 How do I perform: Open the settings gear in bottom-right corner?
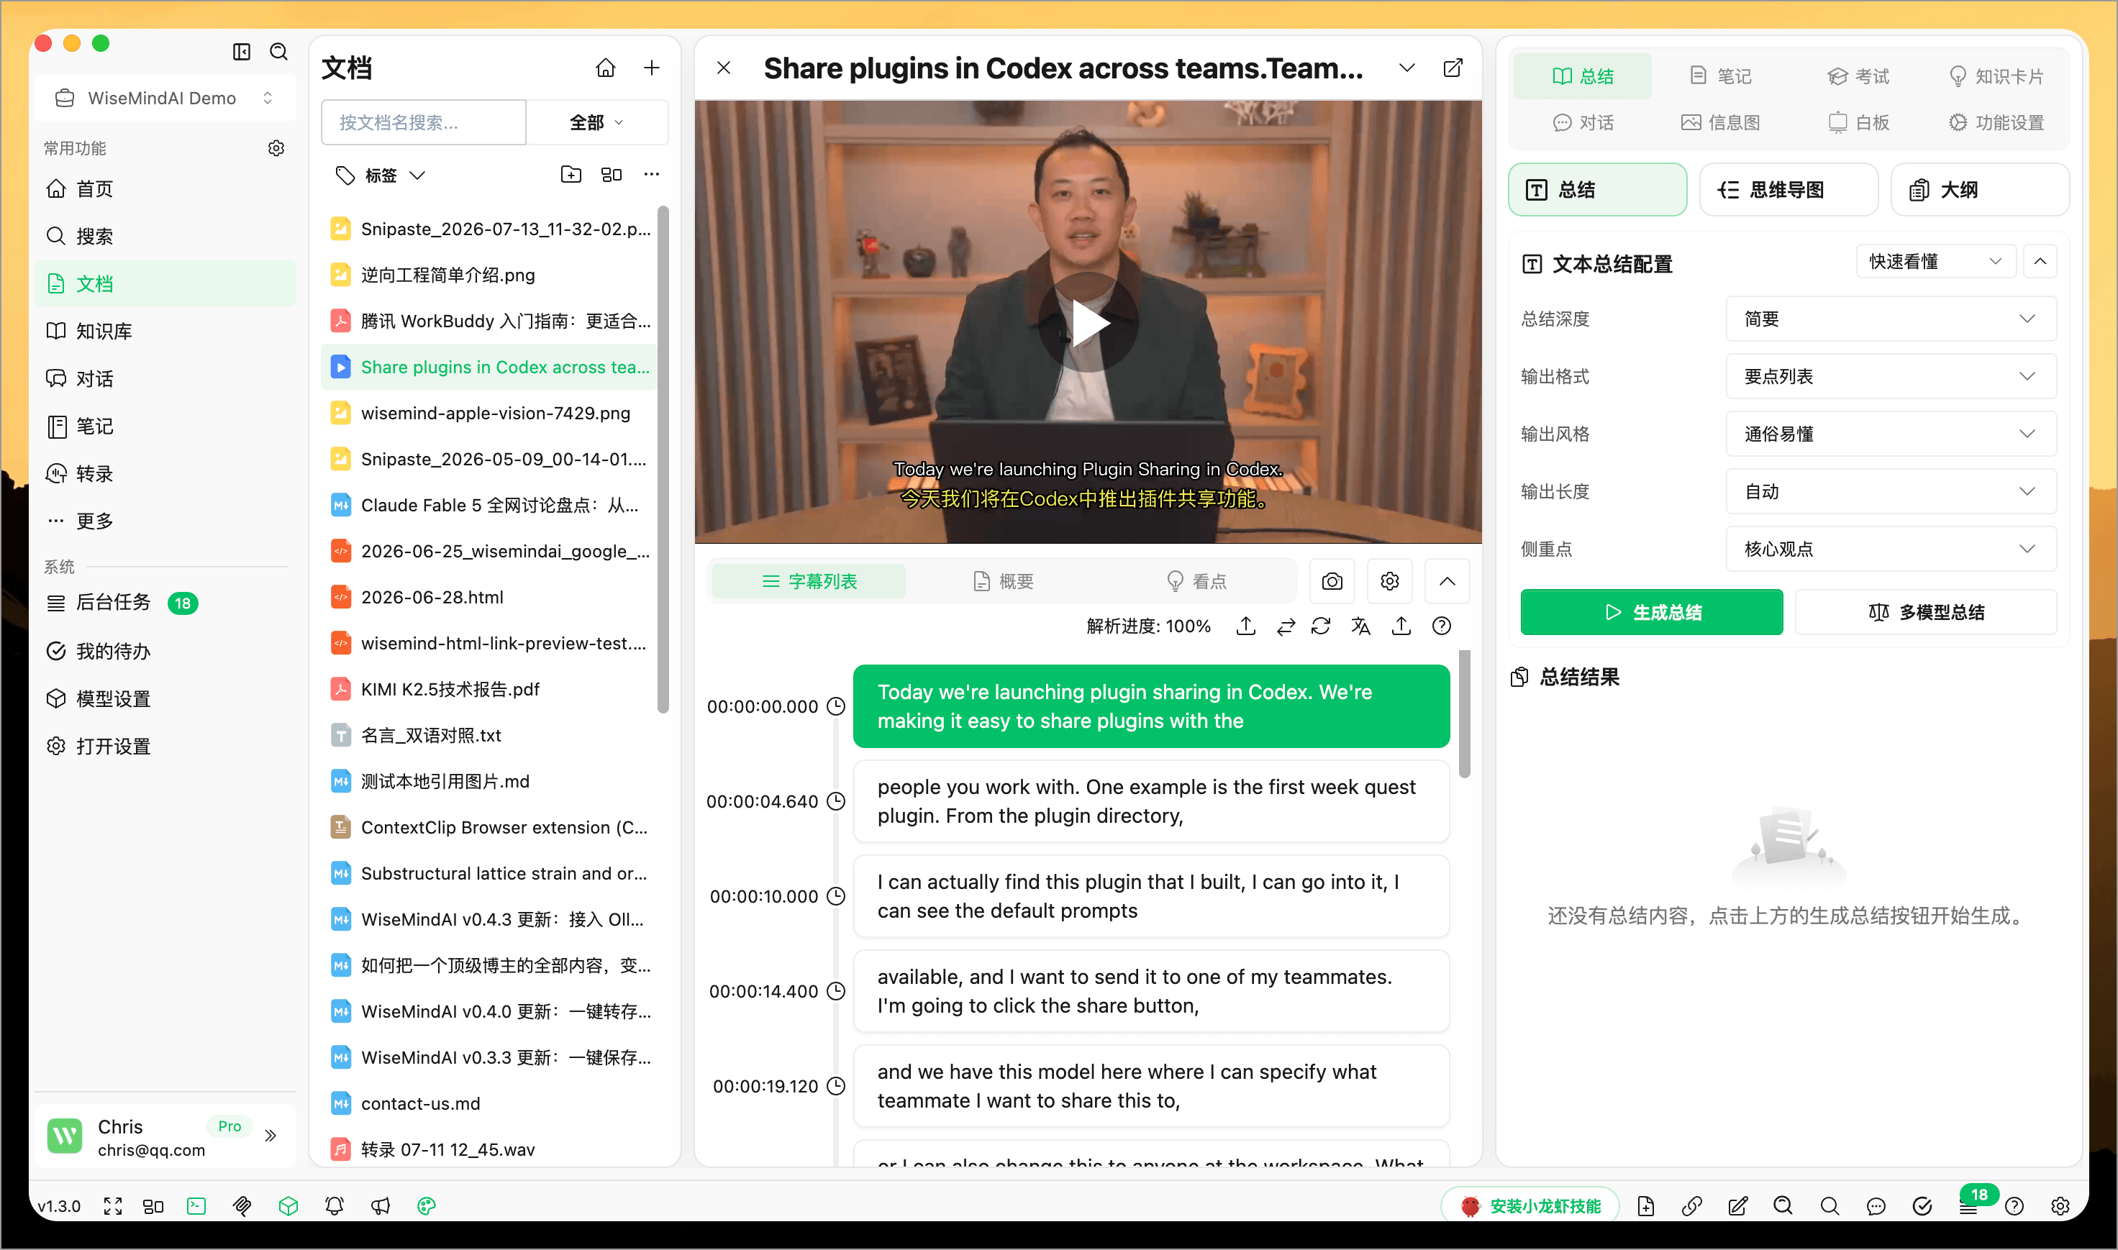[2060, 1206]
